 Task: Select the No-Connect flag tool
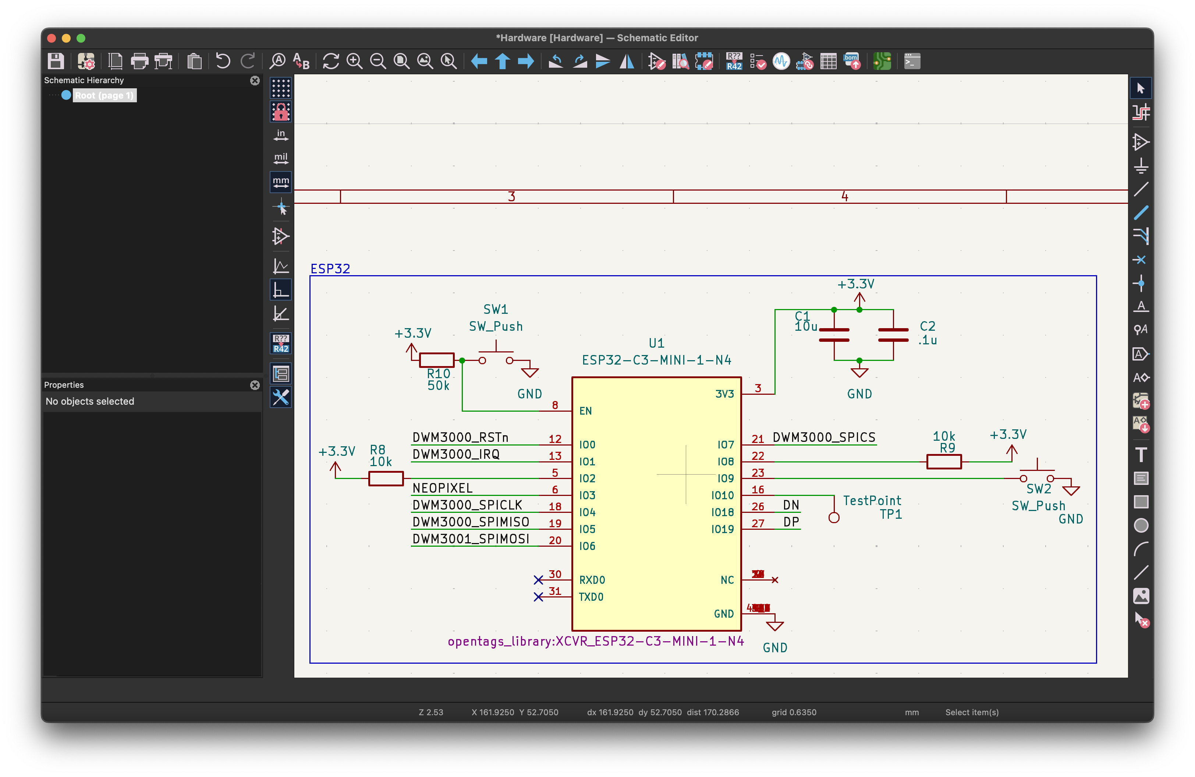tap(1141, 259)
